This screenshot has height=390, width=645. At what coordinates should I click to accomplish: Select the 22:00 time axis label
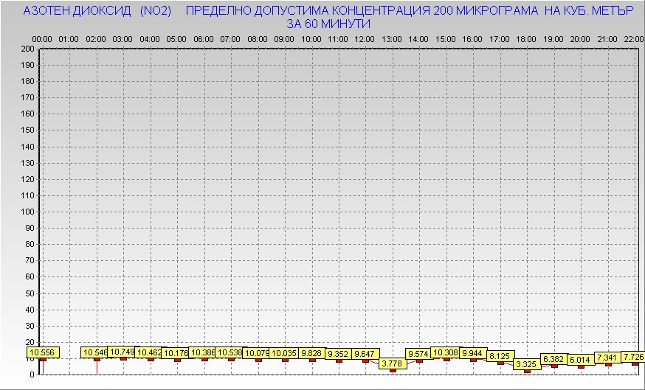click(634, 38)
